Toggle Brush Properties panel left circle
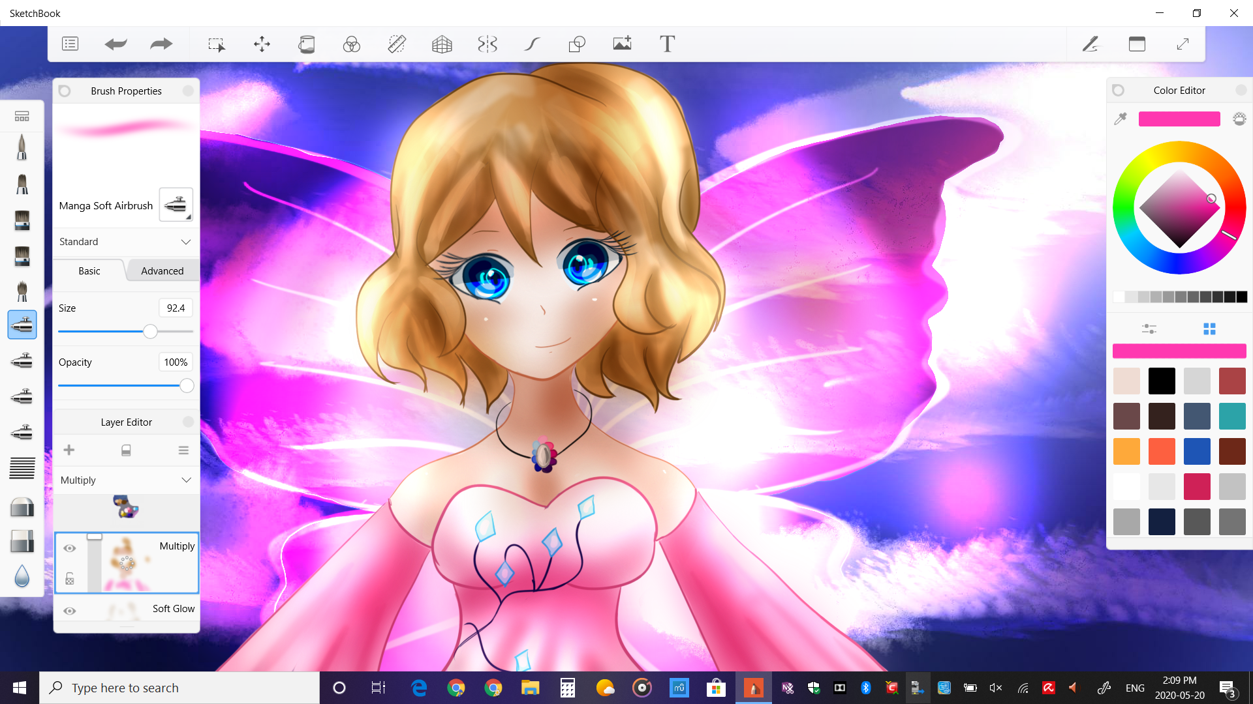1253x704 pixels. tap(65, 91)
